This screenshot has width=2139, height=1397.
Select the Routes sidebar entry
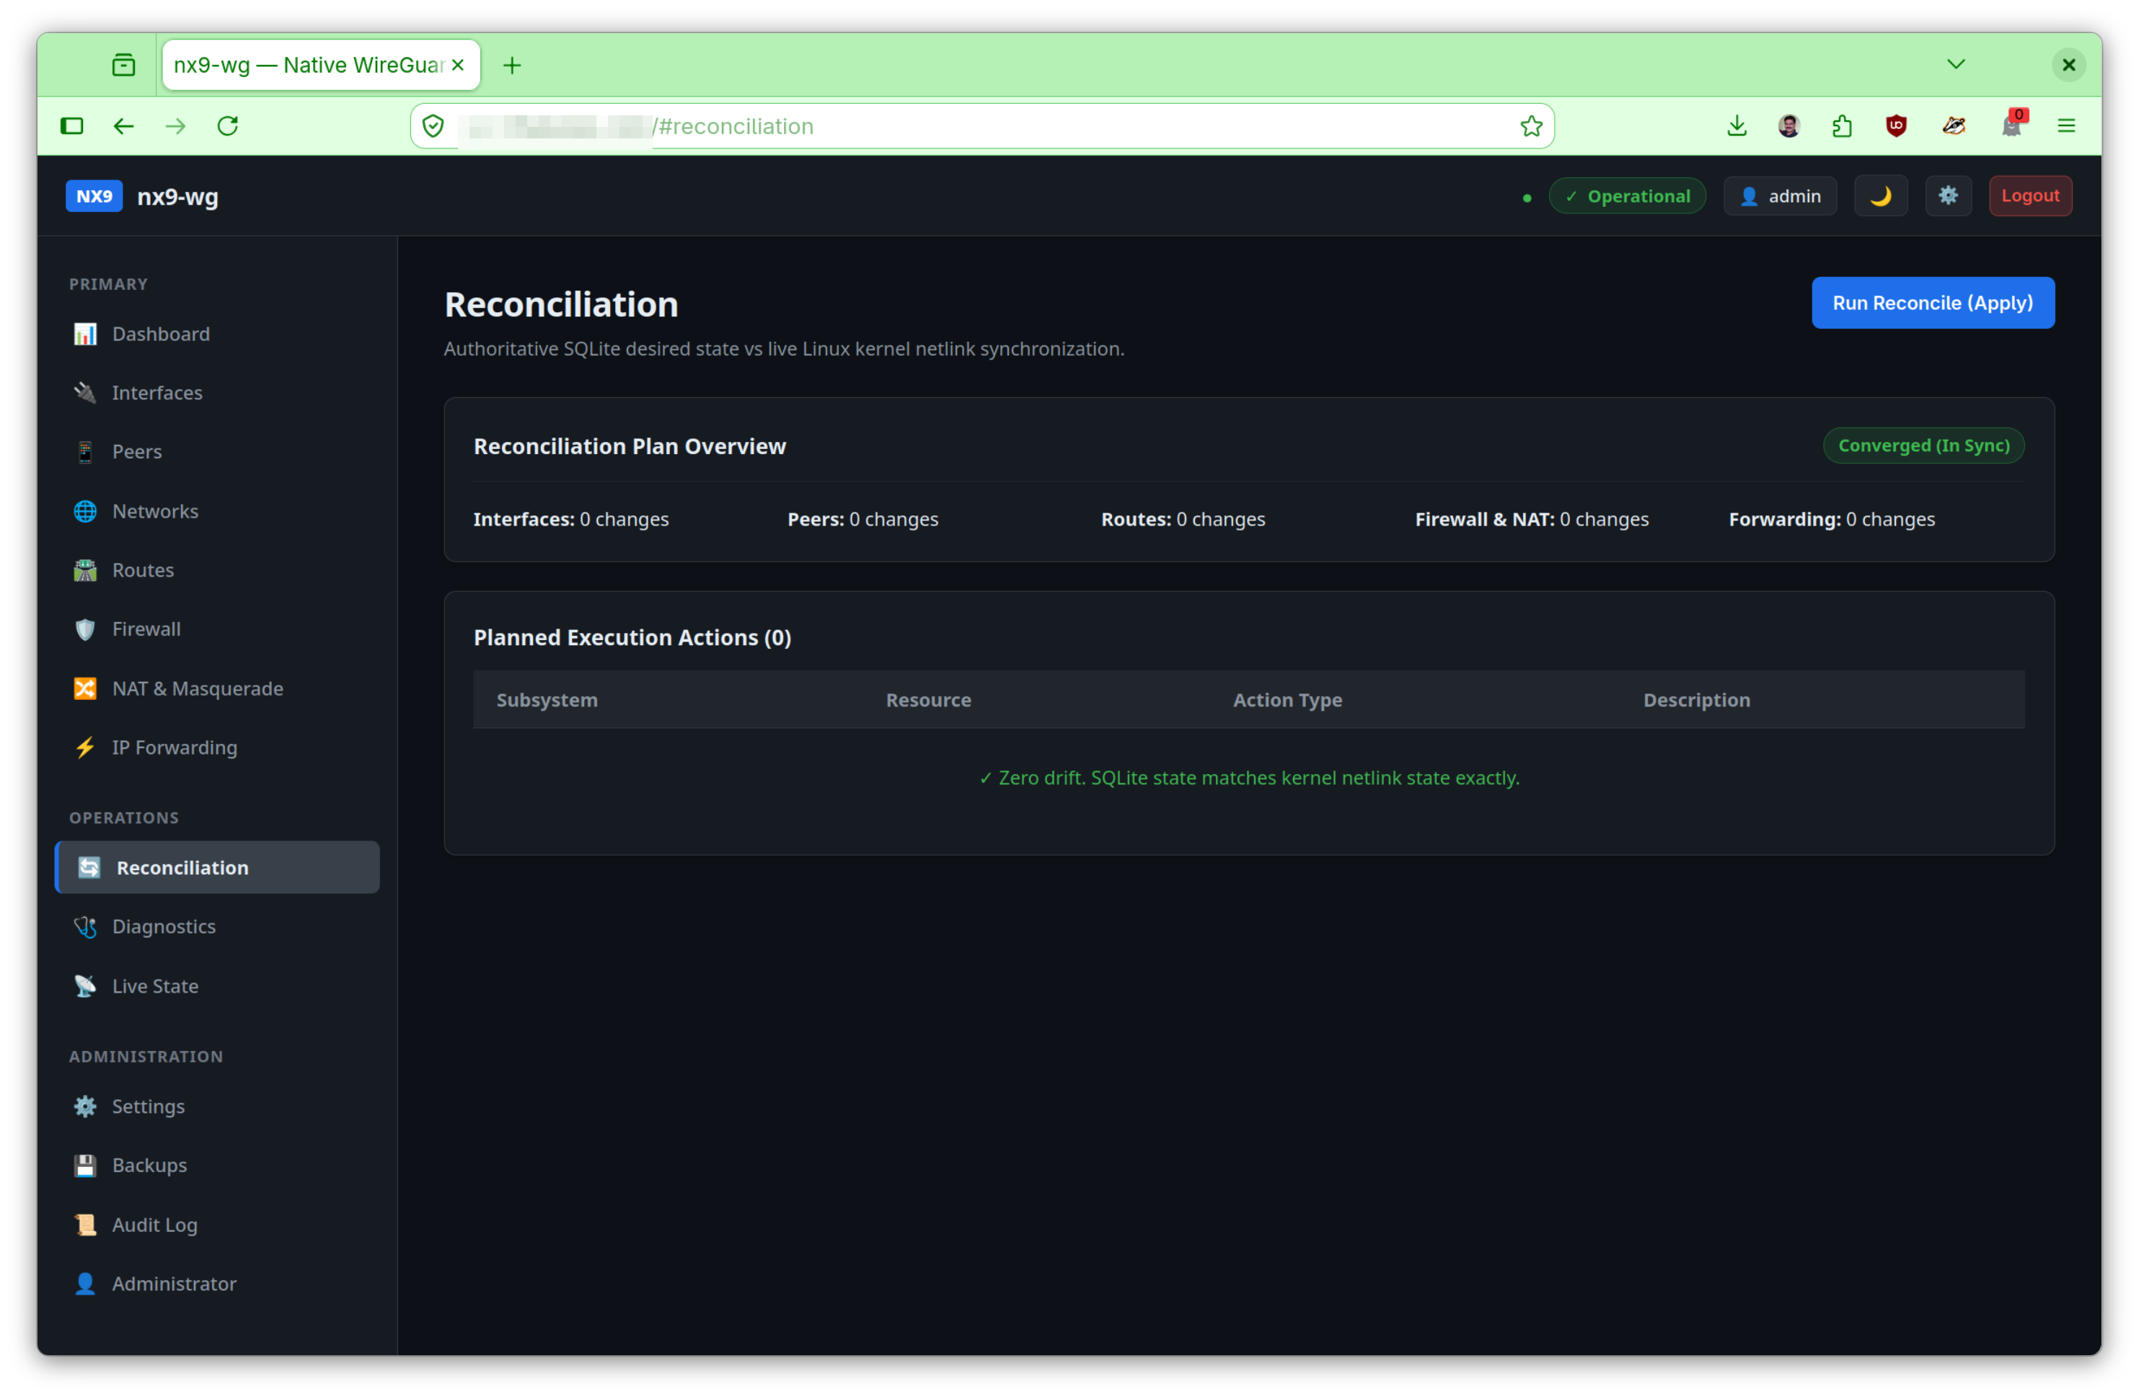216,570
